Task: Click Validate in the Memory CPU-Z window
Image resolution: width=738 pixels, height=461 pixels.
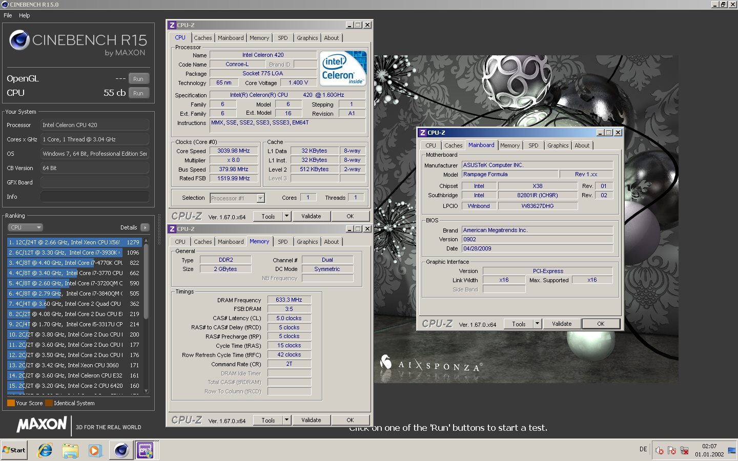Action: (311, 420)
